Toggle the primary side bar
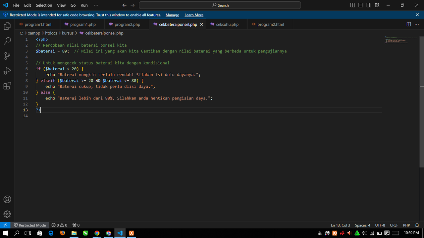Screen dimensions: 424x238 pyautogui.click(x=352, y=5)
